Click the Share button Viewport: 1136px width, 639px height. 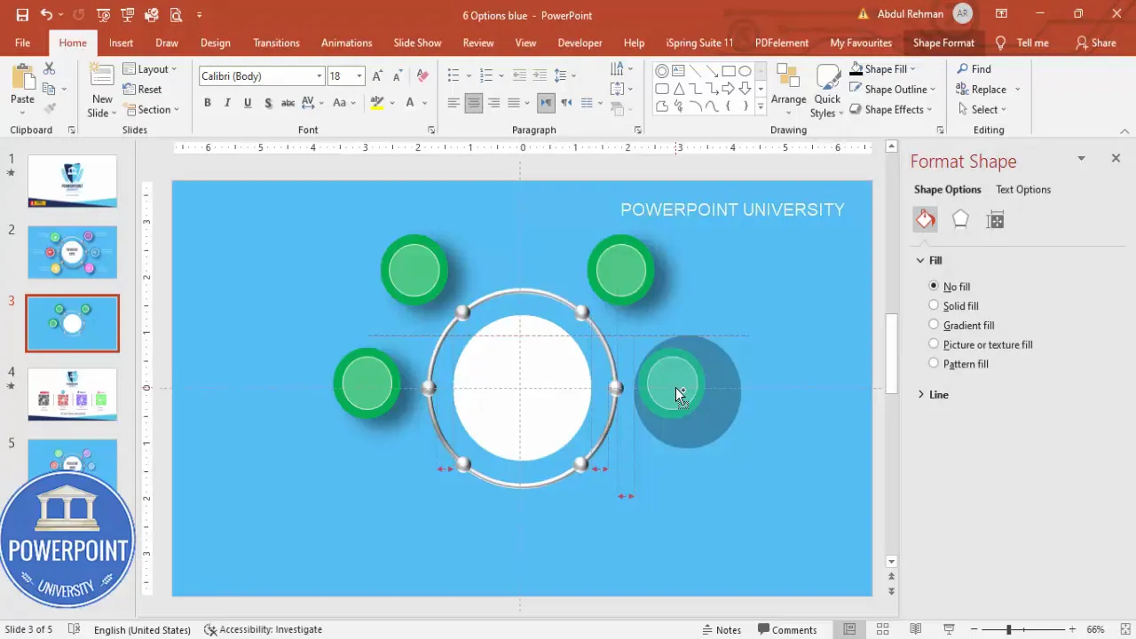[x=1095, y=43]
